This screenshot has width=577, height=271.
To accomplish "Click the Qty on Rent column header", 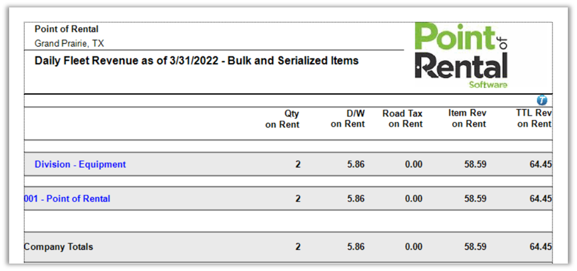I will point(282,119).
